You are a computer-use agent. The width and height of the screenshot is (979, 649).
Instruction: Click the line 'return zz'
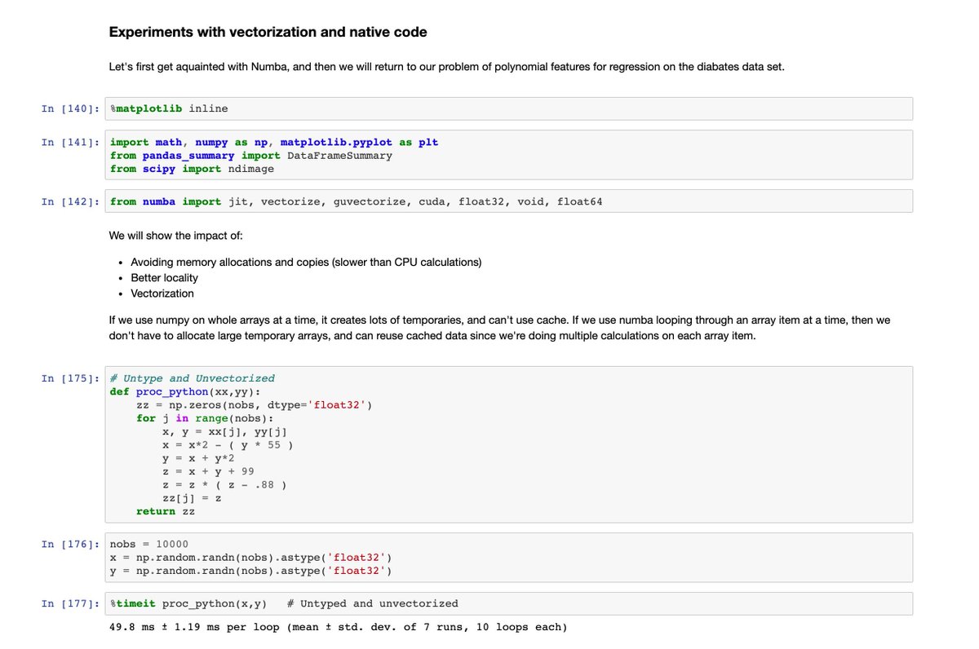coord(166,511)
